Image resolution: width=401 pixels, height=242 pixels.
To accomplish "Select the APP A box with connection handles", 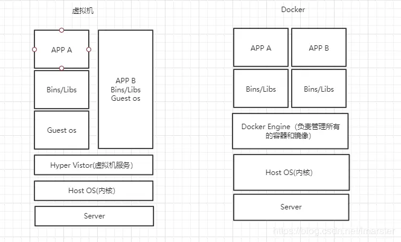I will (x=62, y=49).
